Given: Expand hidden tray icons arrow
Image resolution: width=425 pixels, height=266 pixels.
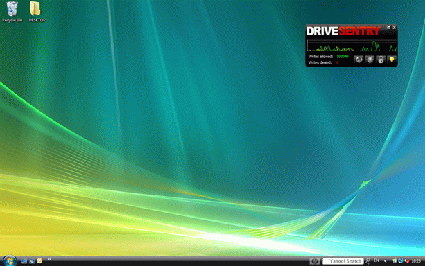Looking at the screenshot, I should pyautogui.click(x=385, y=261).
